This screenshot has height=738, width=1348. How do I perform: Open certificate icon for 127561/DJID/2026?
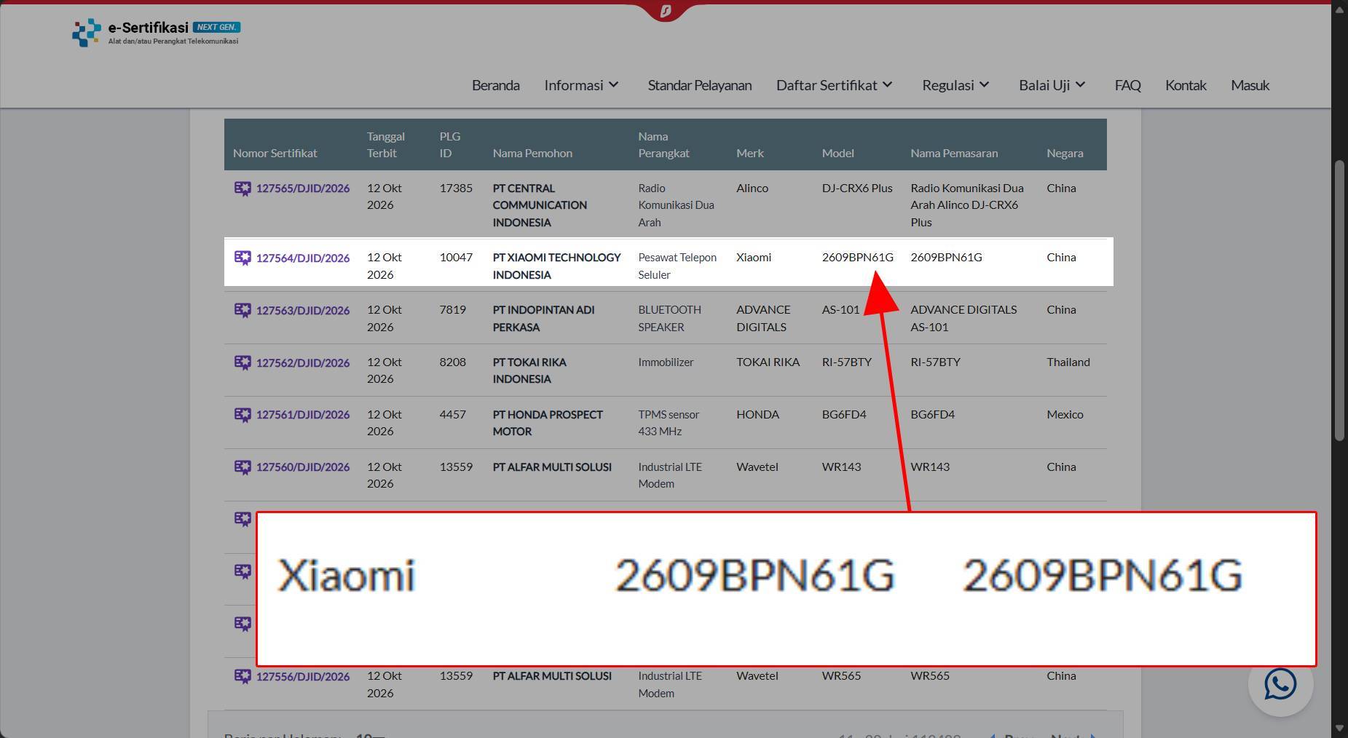(x=243, y=415)
